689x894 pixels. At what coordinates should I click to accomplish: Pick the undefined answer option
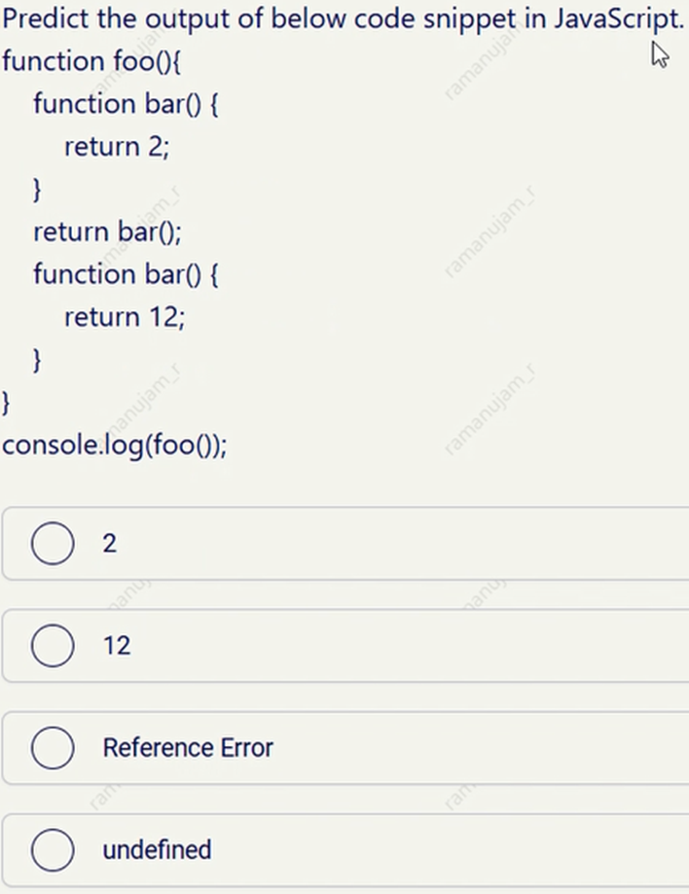click(53, 849)
